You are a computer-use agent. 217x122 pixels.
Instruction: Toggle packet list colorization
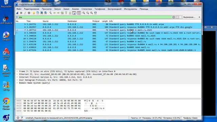(79, 13)
